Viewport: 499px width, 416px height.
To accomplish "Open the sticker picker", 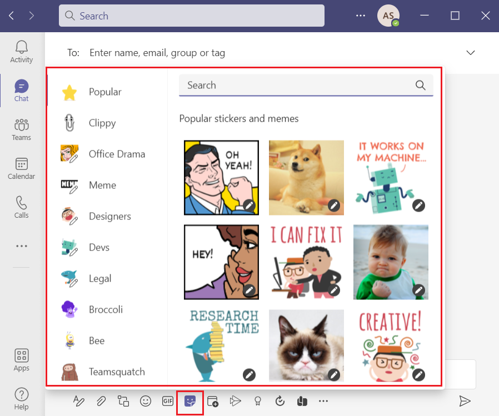I will (189, 401).
